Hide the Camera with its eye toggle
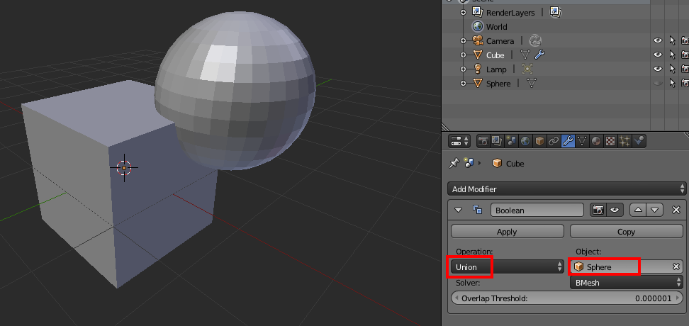 [x=657, y=41]
